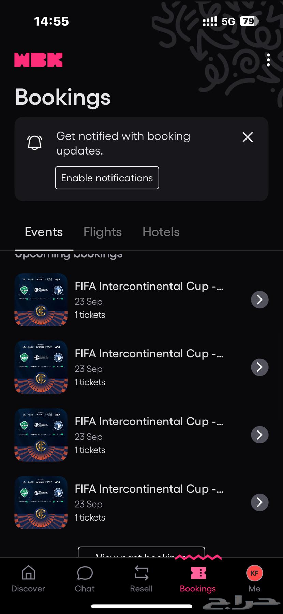
Task: Select the Events tab
Action: (44, 232)
